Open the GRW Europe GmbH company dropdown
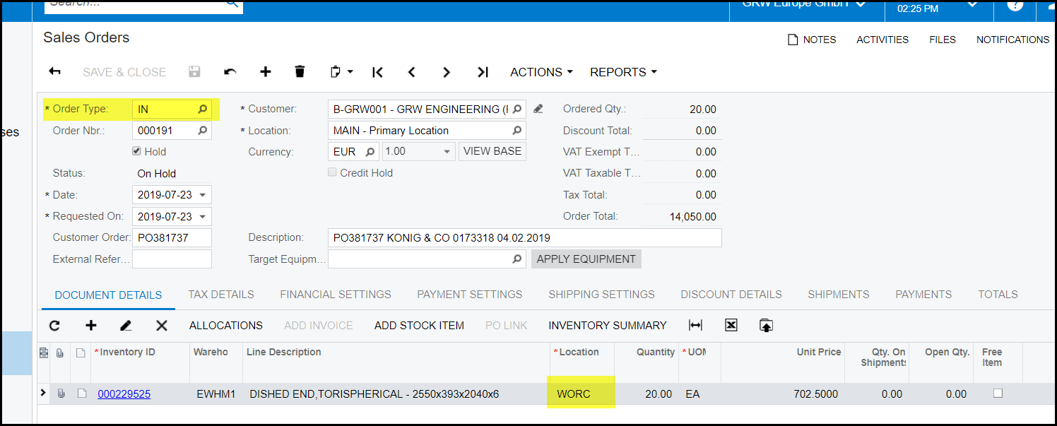Screen dimensions: 1057x426 pos(804,4)
